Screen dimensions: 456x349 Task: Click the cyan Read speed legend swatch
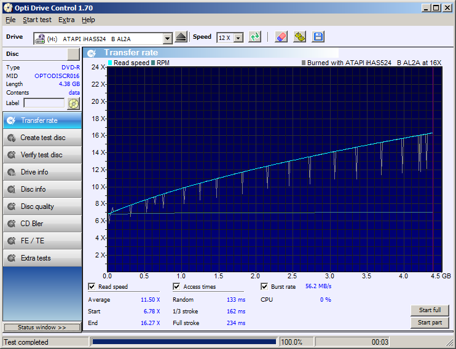[110, 63]
